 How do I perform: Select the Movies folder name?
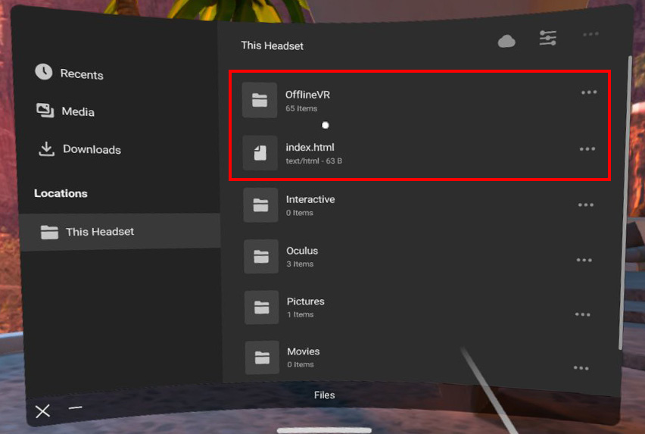(304, 351)
